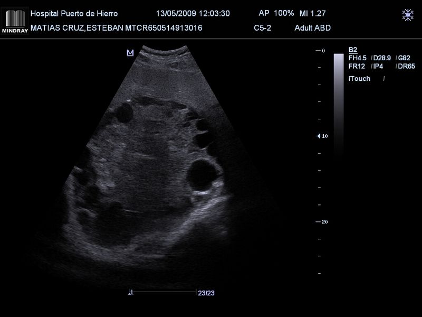The height and width of the screenshot is (317, 422).
Task: Click the hospital name Hospital Puerto de Hierro
Action: (x=74, y=14)
